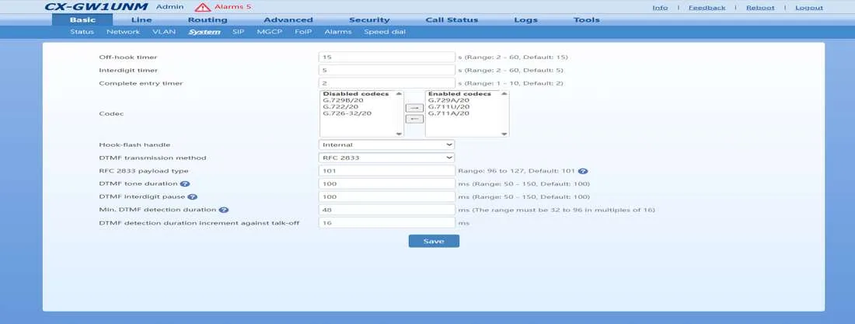855x324 pixels.
Task: Select the Status submenu
Action: click(82, 32)
